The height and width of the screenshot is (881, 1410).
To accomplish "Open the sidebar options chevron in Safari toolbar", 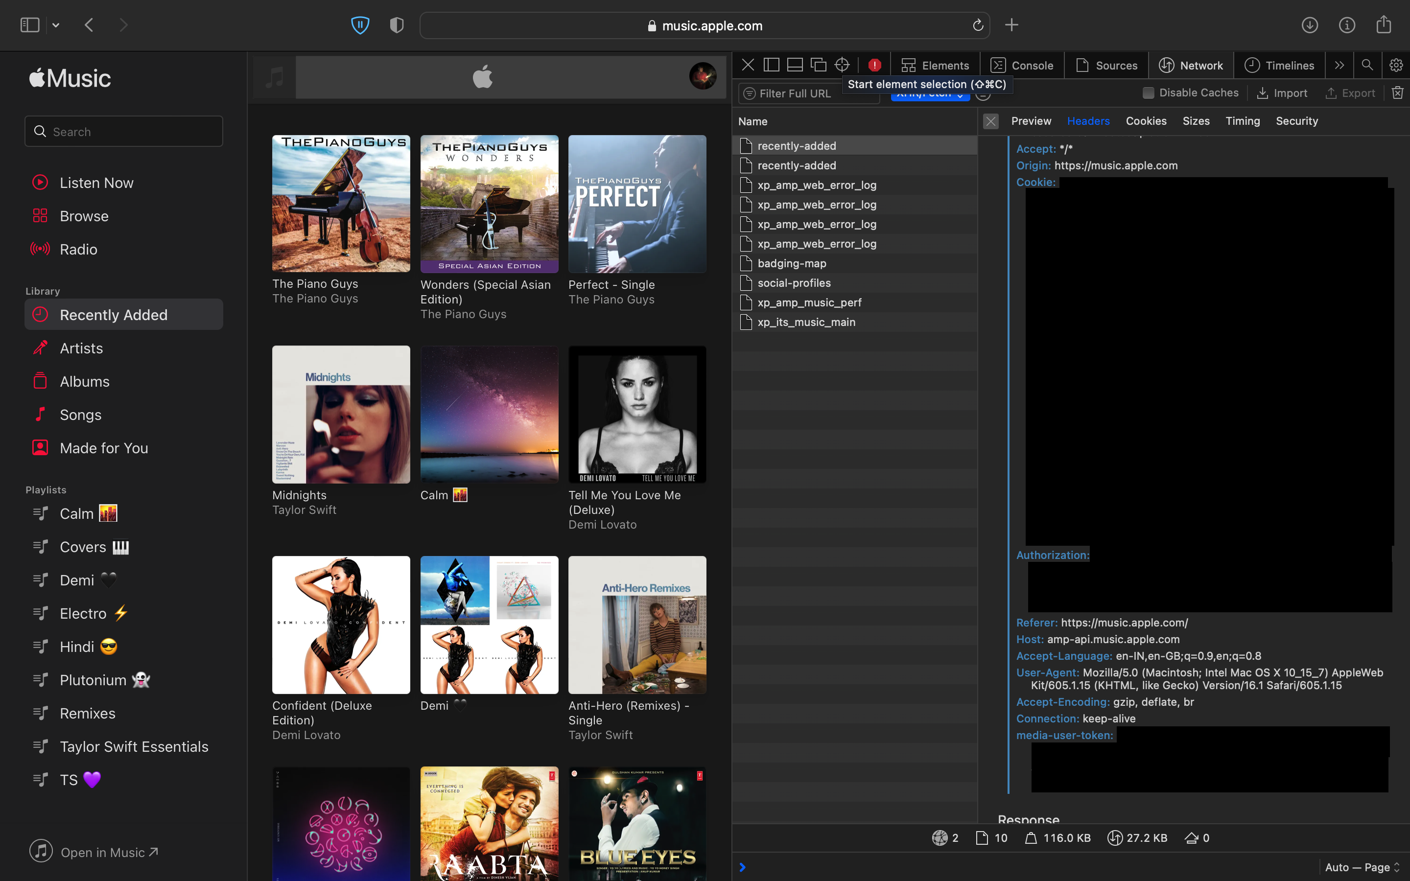I will [56, 25].
